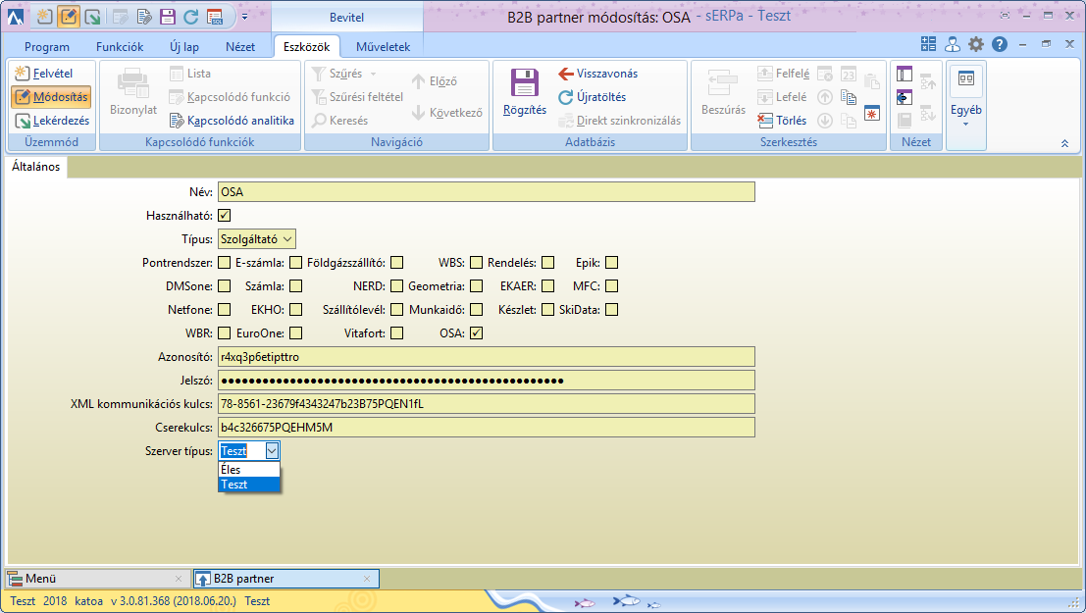Open the Új lap menu
Viewport: 1086px width, 613px height.
(x=184, y=47)
